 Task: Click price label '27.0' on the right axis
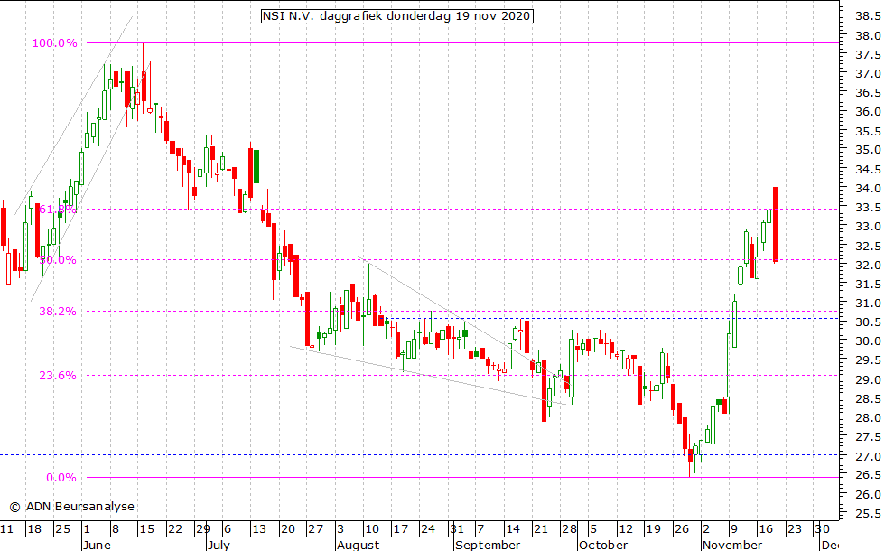pos(868,456)
